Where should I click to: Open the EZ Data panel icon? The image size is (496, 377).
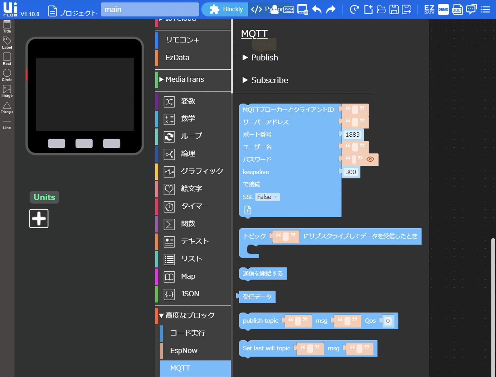[429, 9]
